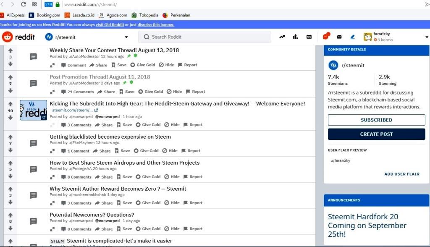Hide the Kicking The Subreddit Into High Gear post

(x=172, y=125)
